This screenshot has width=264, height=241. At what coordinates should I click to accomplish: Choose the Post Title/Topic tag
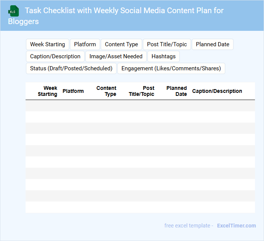tap(167, 44)
